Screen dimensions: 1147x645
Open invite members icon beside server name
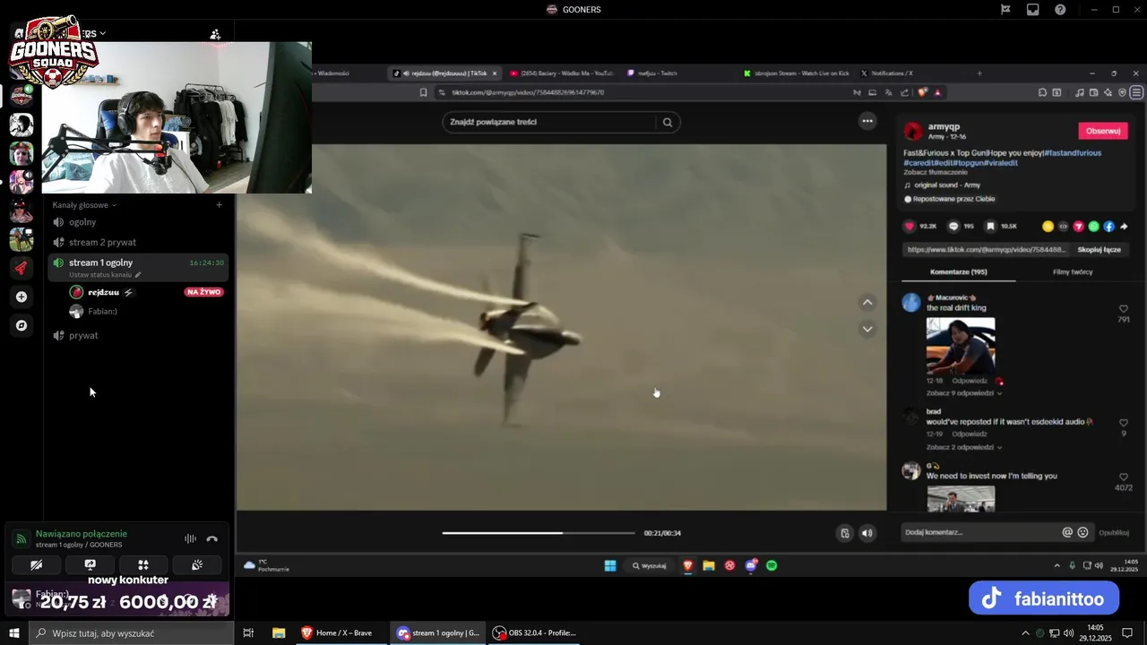(215, 34)
